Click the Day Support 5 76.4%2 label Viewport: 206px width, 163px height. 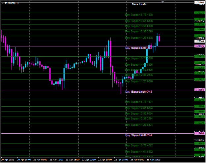[139, 146]
